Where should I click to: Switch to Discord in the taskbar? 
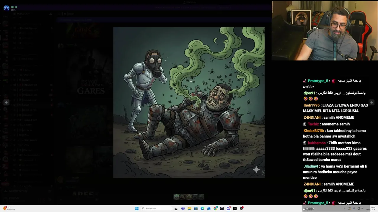coord(228,208)
